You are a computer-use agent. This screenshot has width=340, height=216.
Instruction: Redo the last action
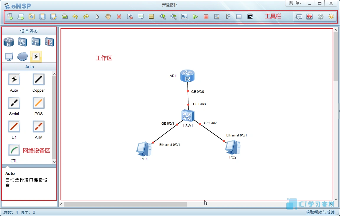pos(86,17)
